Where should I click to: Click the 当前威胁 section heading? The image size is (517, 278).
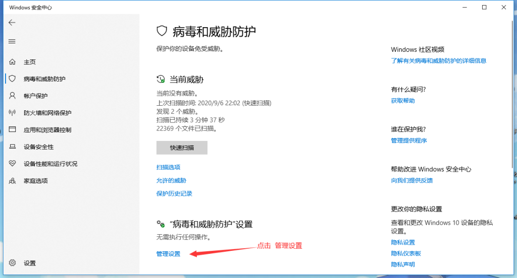[x=187, y=79]
